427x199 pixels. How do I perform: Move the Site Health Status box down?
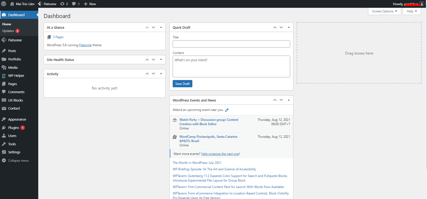coord(154,60)
